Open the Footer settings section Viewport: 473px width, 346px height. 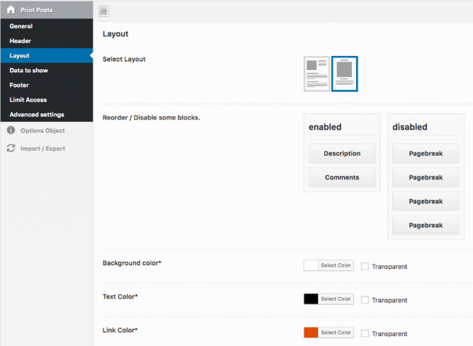point(47,86)
